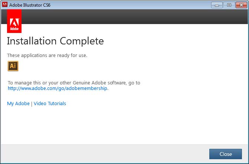This screenshot has width=249, height=164.
Task: Open the adobemembership URL link
Action: [58, 88]
